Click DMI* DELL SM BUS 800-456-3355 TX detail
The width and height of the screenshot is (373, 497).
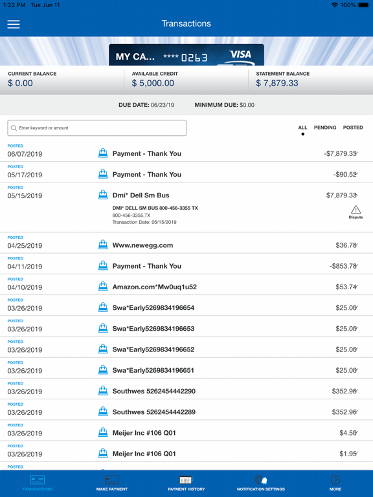(x=155, y=208)
